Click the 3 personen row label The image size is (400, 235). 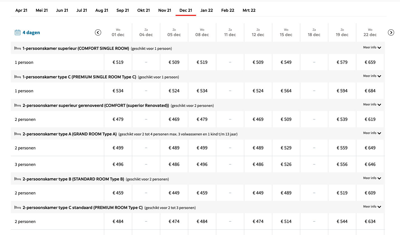tap(25, 164)
